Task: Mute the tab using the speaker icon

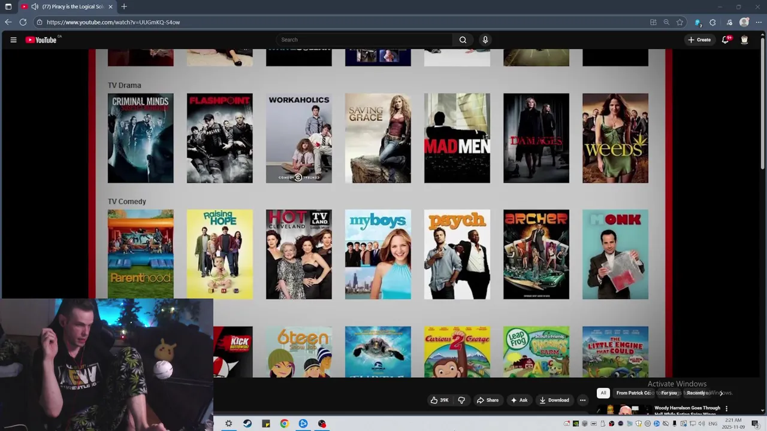Action: click(x=35, y=7)
